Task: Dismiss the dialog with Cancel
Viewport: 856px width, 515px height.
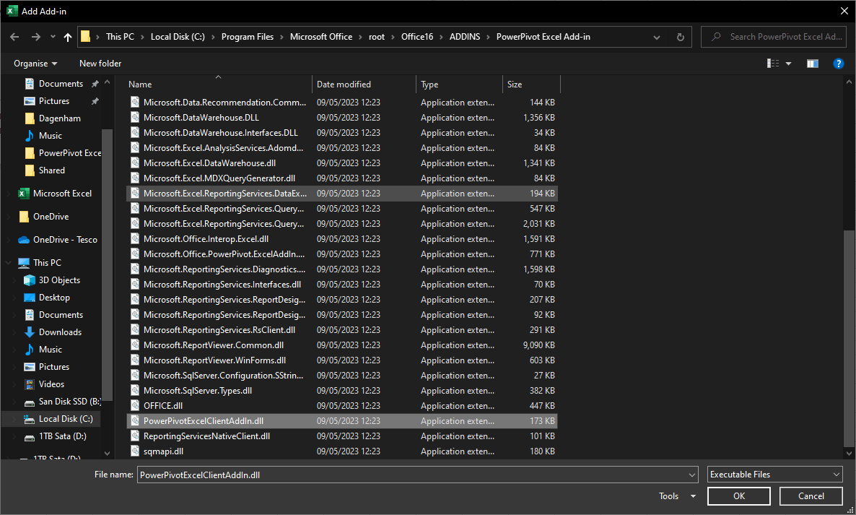Action: 811,496
